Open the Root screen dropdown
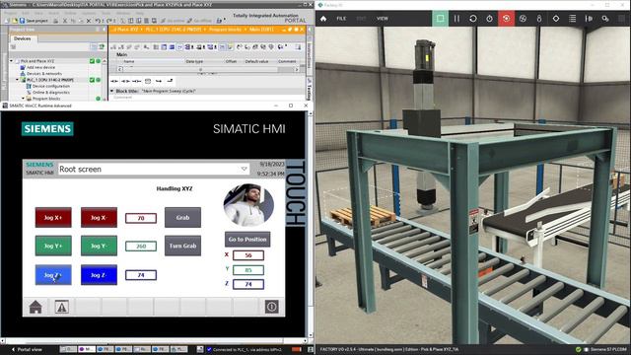The height and width of the screenshot is (355, 631). coord(244,169)
